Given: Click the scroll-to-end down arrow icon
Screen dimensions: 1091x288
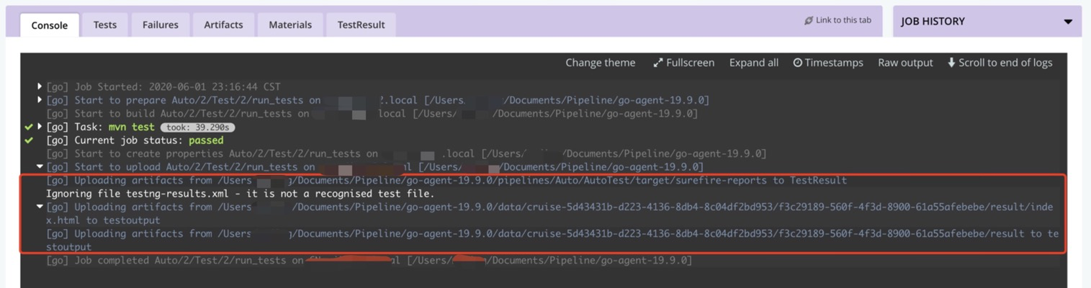Looking at the screenshot, I should click(x=951, y=63).
